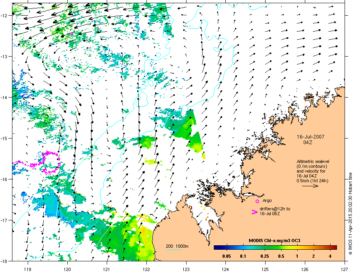
Task: Click the 04Z time label under the date
Action: [x=308, y=143]
